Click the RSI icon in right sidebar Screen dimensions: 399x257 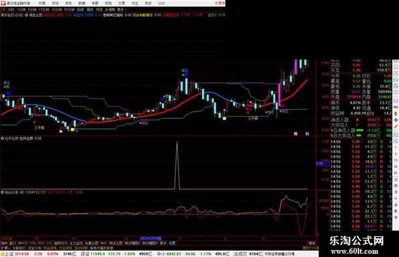click(x=396, y=108)
